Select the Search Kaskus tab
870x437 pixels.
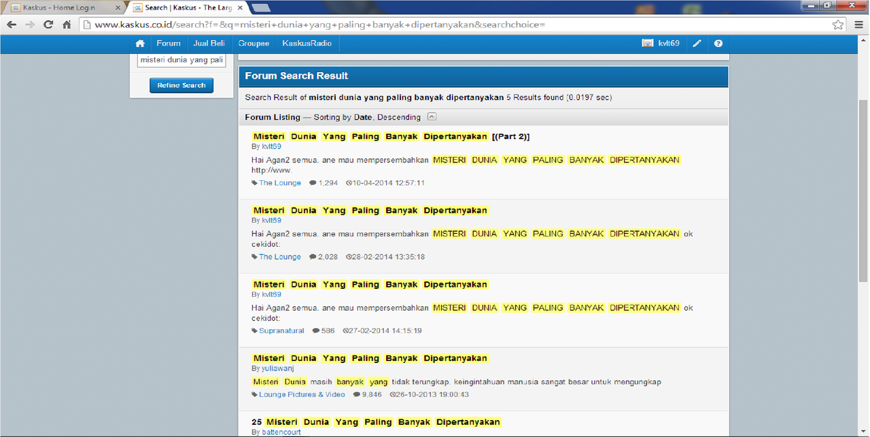[188, 7]
